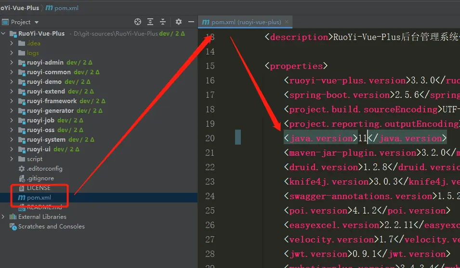460x268 pixels.
Task: Expand the .idea folder
Action: (x=12, y=43)
